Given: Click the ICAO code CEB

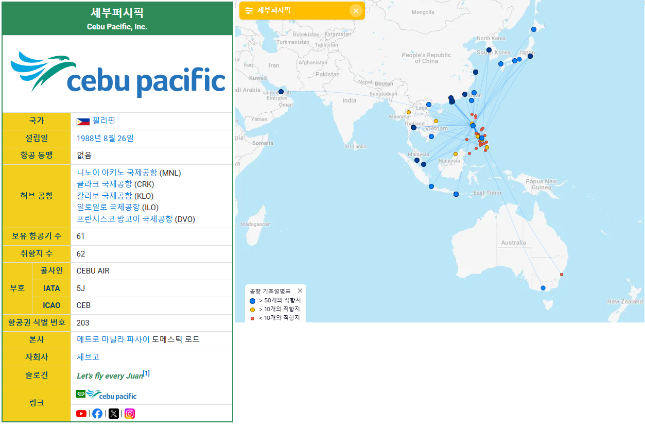Looking at the screenshot, I should [x=84, y=305].
